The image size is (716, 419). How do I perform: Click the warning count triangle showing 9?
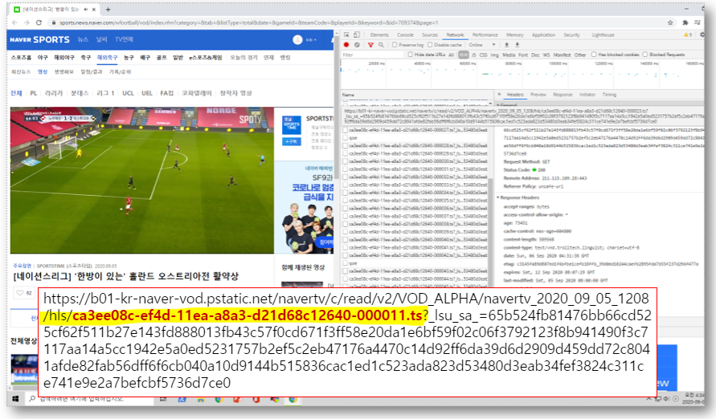click(x=688, y=35)
